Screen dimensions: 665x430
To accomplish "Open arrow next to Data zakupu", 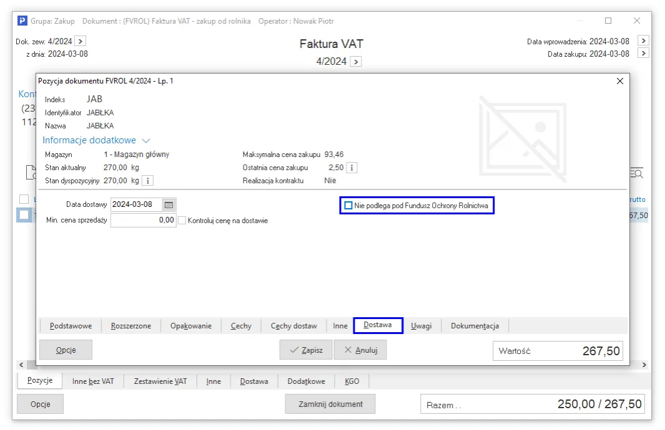I will click(x=643, y=54).
